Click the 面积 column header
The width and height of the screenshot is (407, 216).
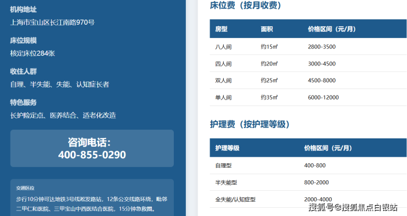267,29
